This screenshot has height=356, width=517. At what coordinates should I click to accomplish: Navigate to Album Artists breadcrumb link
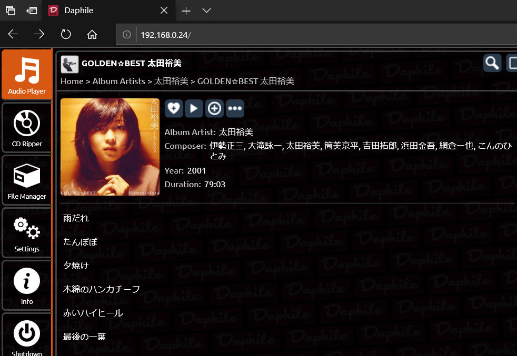pos(118,81)
